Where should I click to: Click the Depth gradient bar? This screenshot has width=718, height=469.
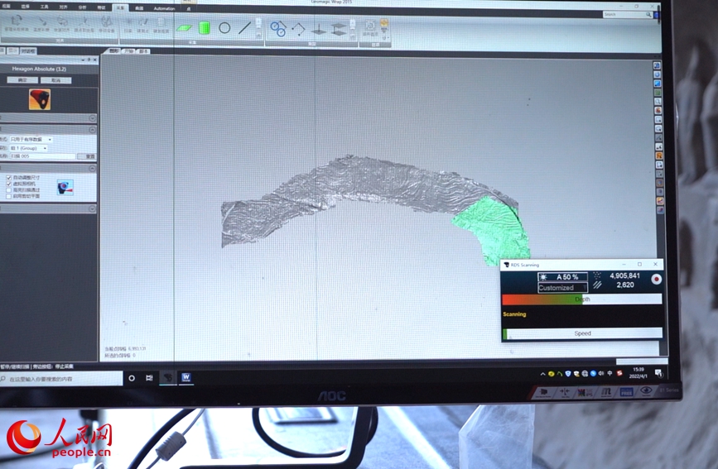581,299
